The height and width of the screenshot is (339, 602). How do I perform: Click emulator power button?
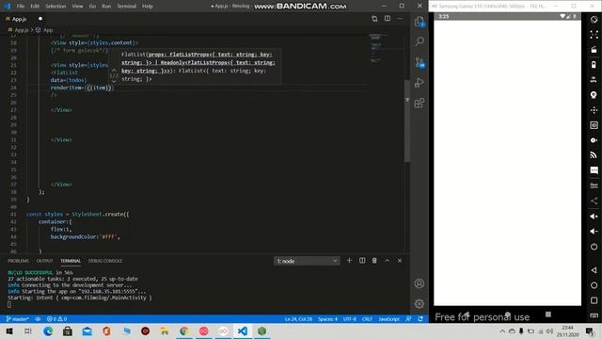click(594, 247)
